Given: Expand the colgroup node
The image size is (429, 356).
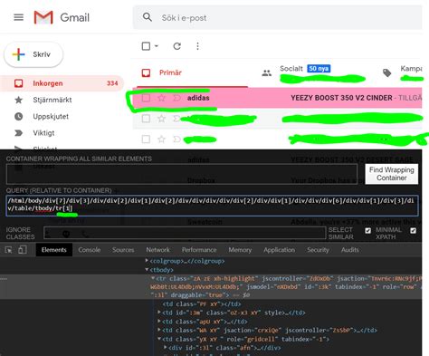Looking at the screenshot, I should coord(147,260).
